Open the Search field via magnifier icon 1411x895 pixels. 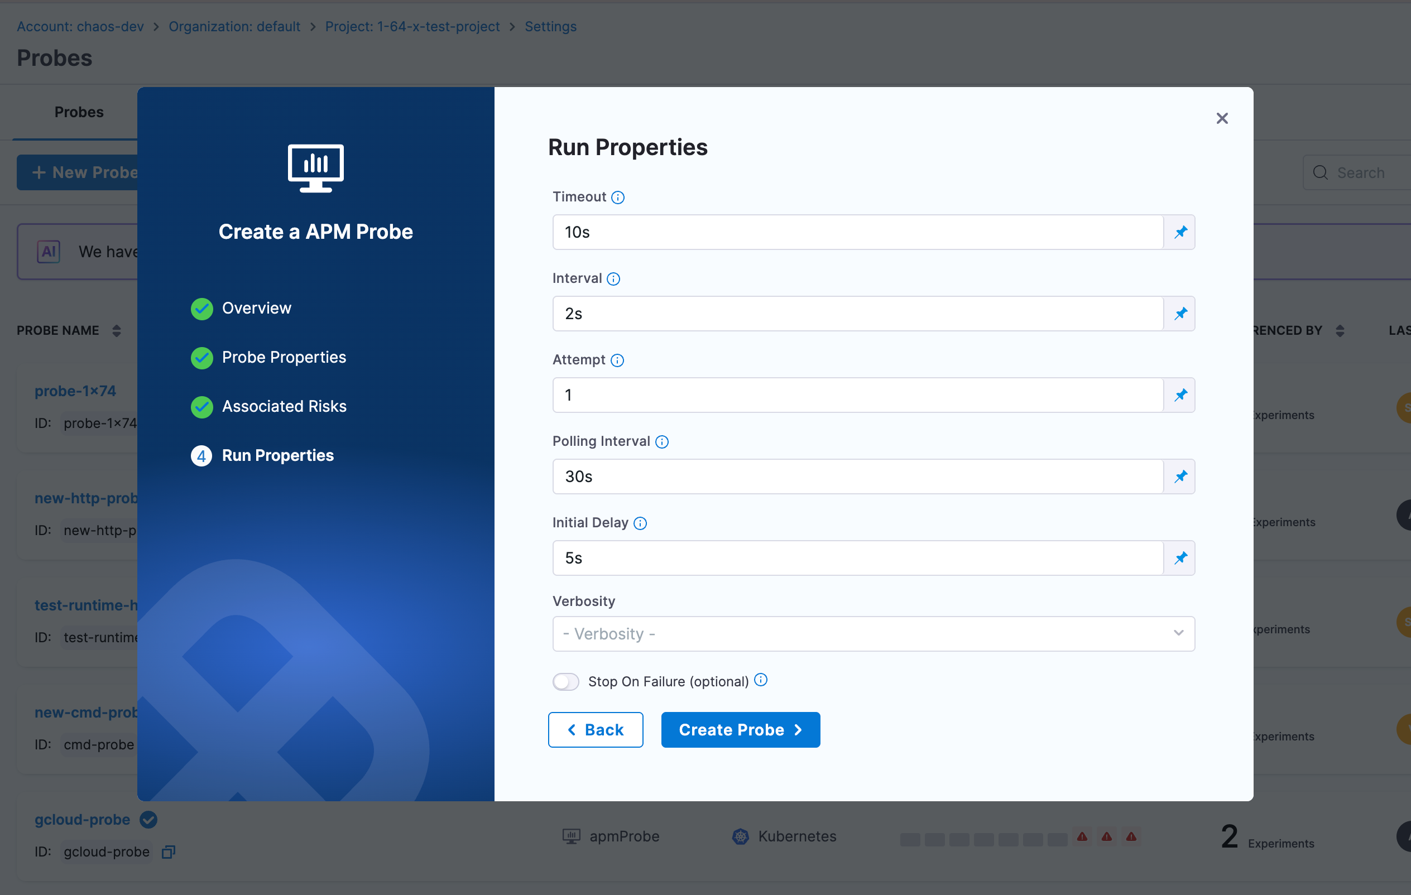1320,172
